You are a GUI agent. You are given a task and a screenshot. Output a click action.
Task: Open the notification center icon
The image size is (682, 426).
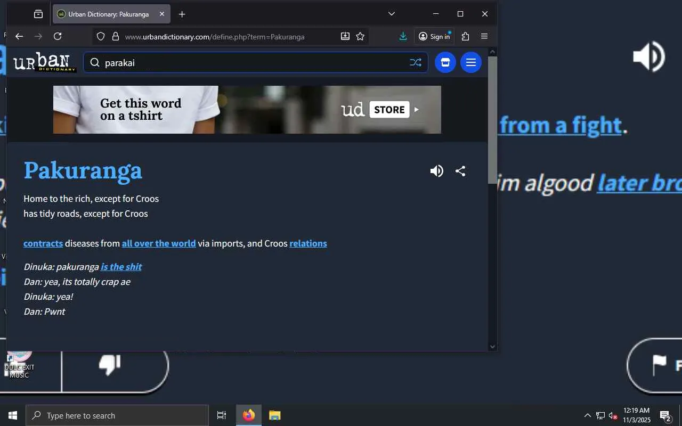pos(665,415)
